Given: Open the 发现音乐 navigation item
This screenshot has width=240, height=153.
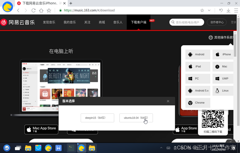Looking at the screenshot, I should [x=49, y=22].
